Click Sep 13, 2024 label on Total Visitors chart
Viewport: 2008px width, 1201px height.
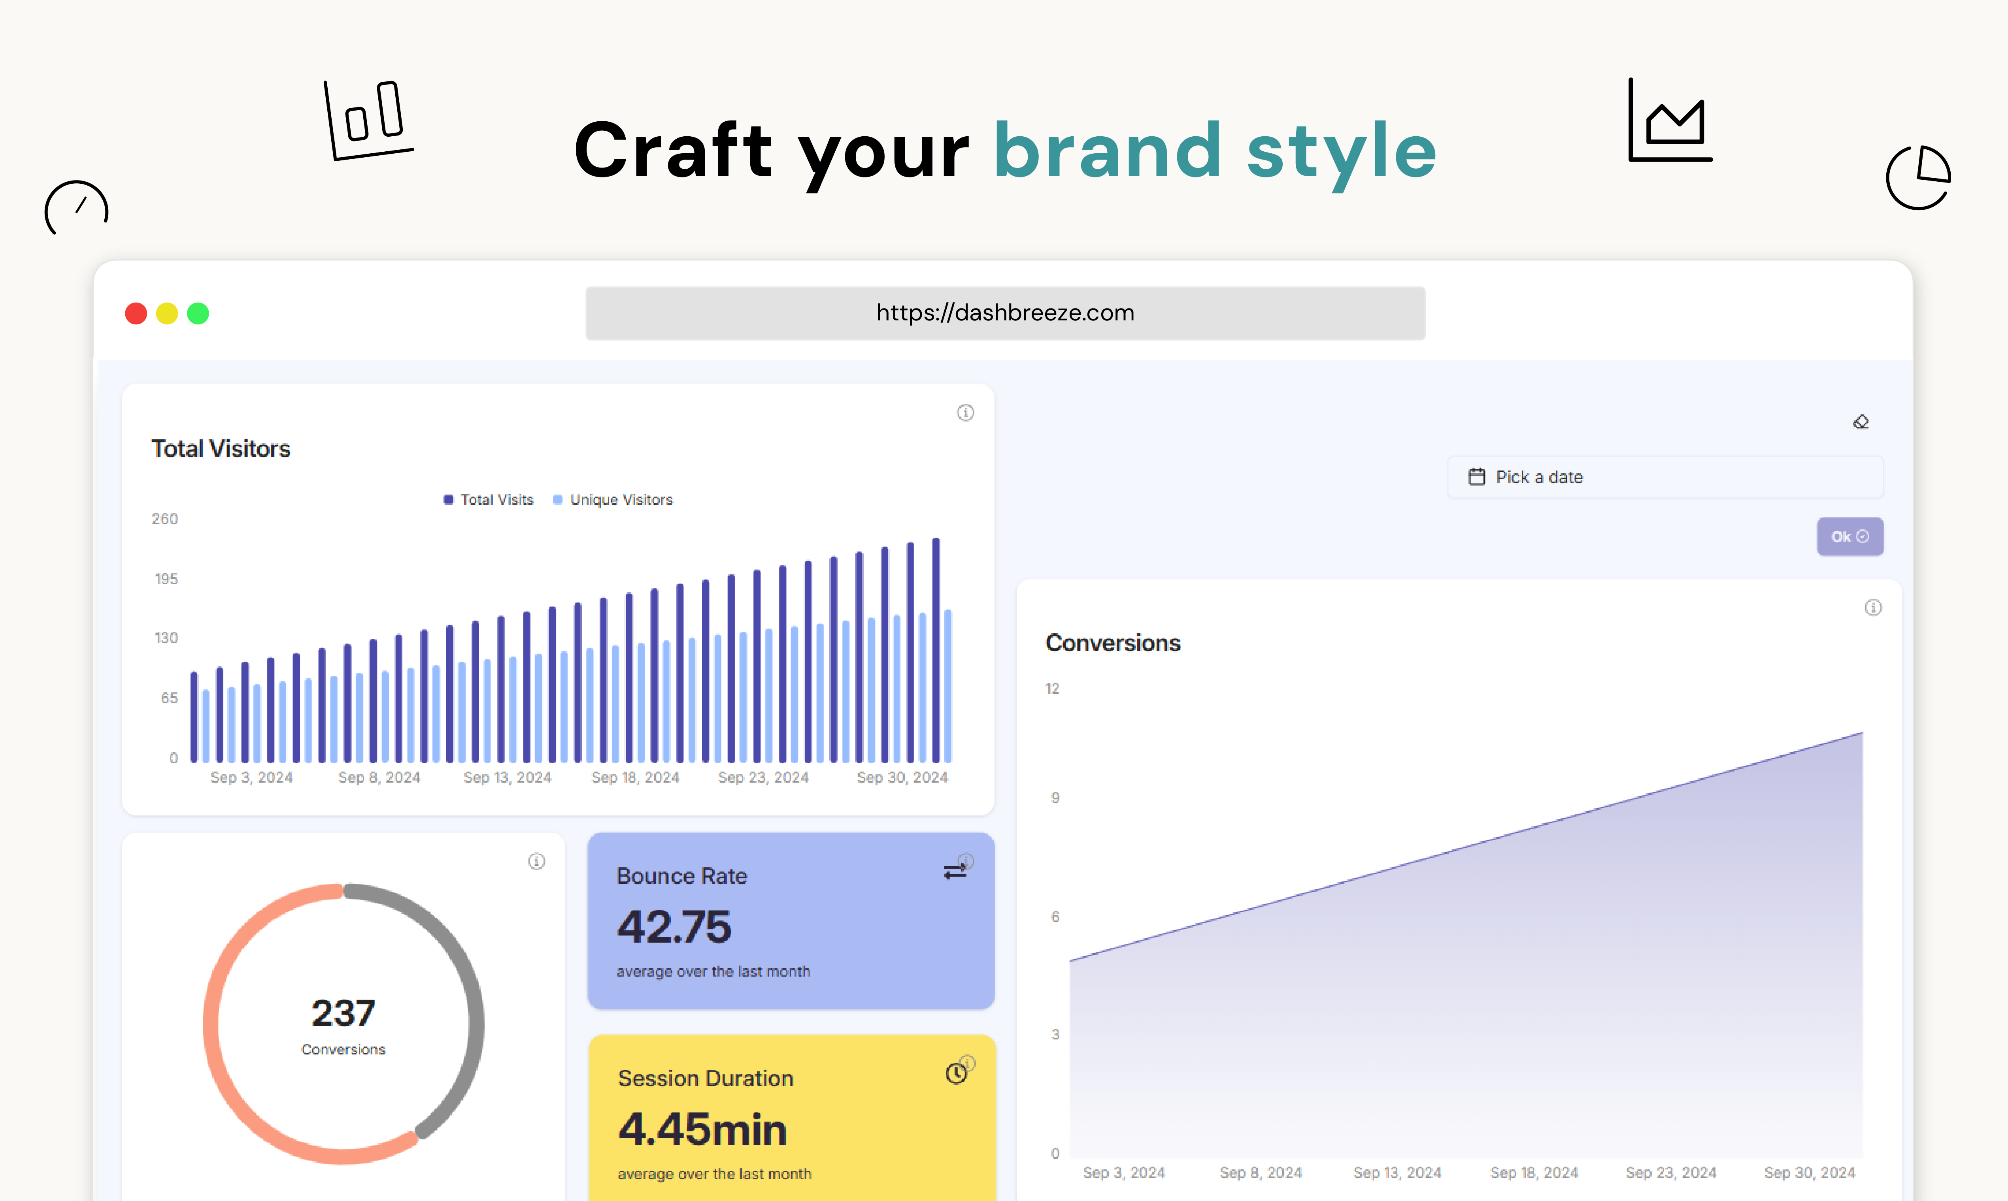point(507,778)
